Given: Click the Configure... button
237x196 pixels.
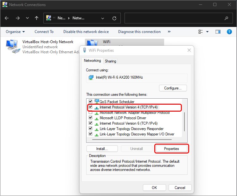Looking at the screenshot, I should coord(173,88).
